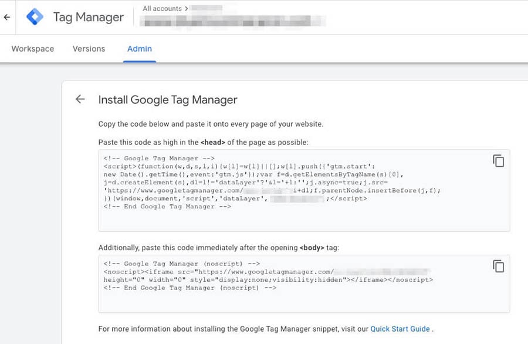Click the breadcrumb chevron after All accounts

(186, 9)
